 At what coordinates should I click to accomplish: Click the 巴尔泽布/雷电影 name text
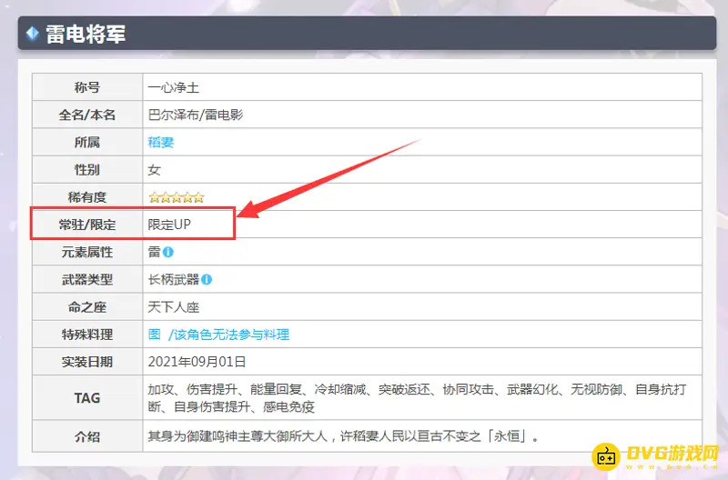195,115
